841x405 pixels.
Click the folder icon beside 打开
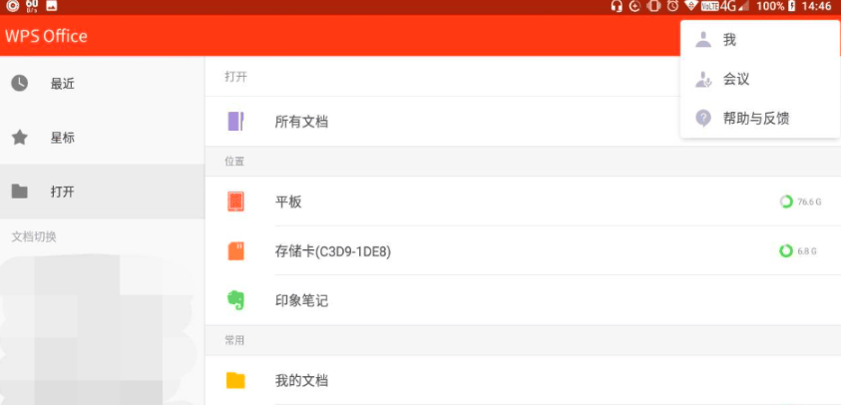tap(20, 191)
